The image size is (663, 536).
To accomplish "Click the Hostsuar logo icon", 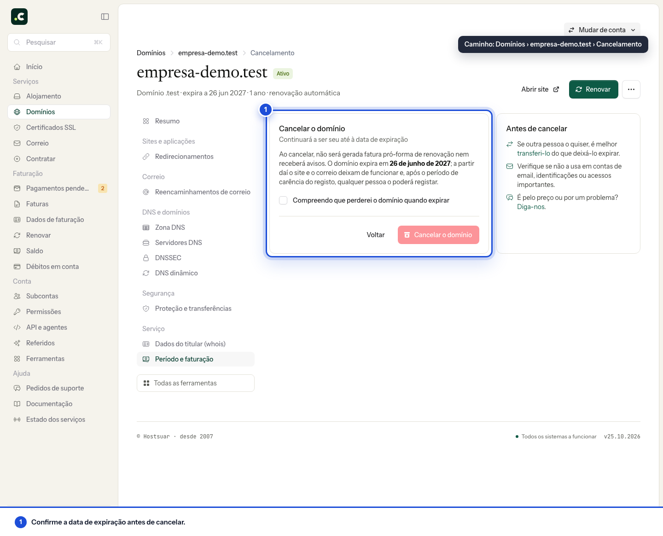I will tap(19, 17).
